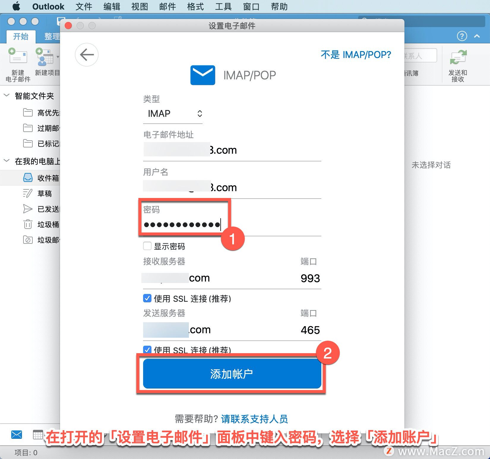Screen dimensions: 490x459
Task: Select the Sent 已发送 folder
Action: [30, 209]
